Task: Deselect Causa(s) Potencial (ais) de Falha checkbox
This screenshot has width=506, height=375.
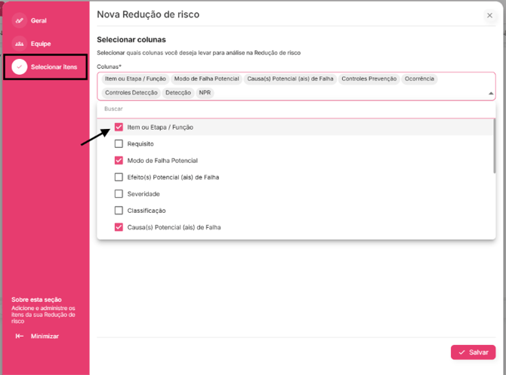Action: click(119, 227)
